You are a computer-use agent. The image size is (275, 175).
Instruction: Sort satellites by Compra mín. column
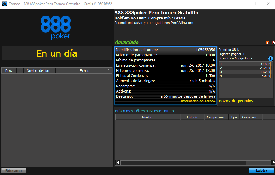coord(216,117)
